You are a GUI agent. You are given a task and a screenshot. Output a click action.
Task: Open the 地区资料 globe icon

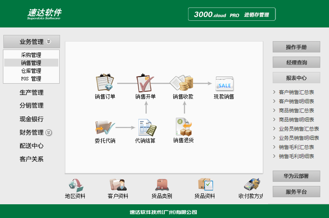(x=76, y=185)
